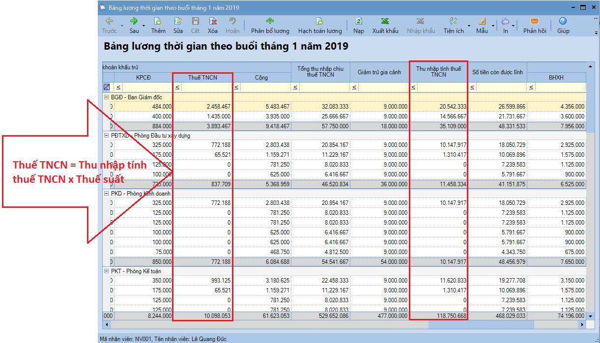
Task: Click the Sửa (edit) toolbar icon
Action: pyautogui.click(x=178, y=22)
